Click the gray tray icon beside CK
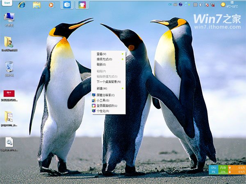 pyautogui.click(x=175, y=4)
